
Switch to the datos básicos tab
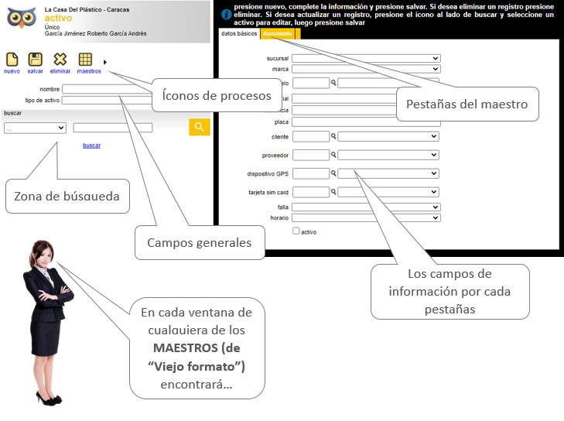coord(239,33)
